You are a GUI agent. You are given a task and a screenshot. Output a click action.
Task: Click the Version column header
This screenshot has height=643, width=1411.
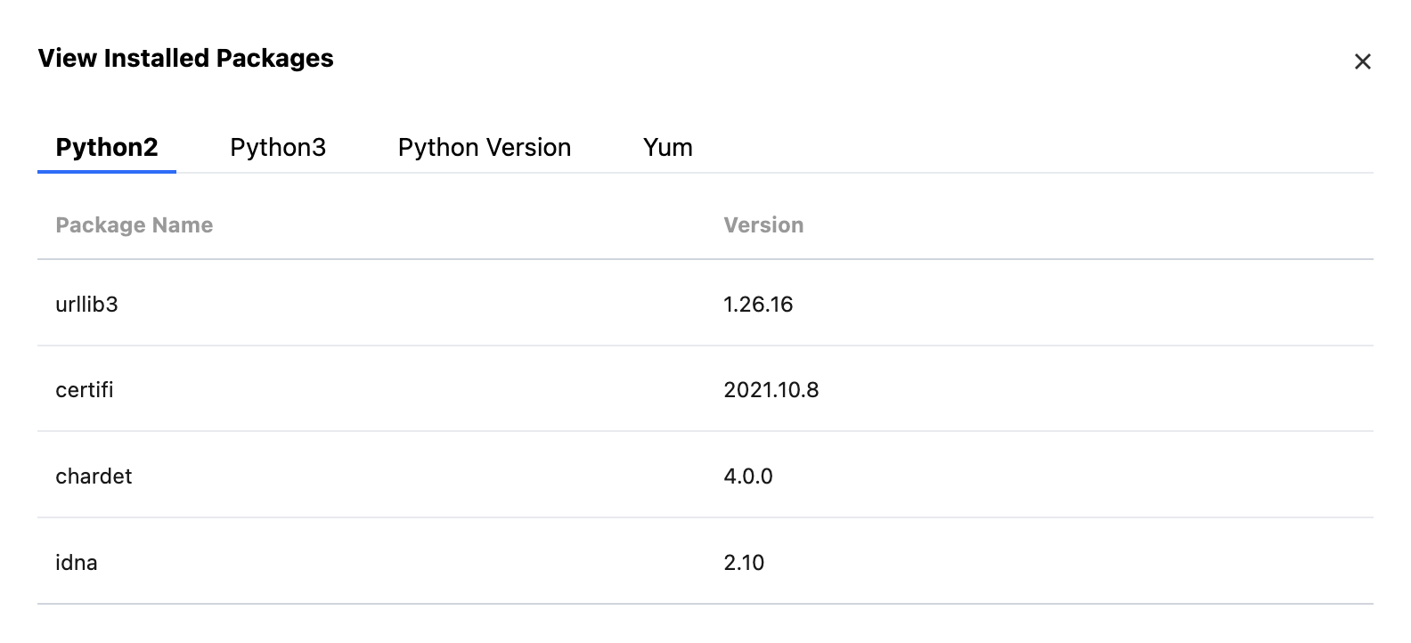tap(763, 225)
